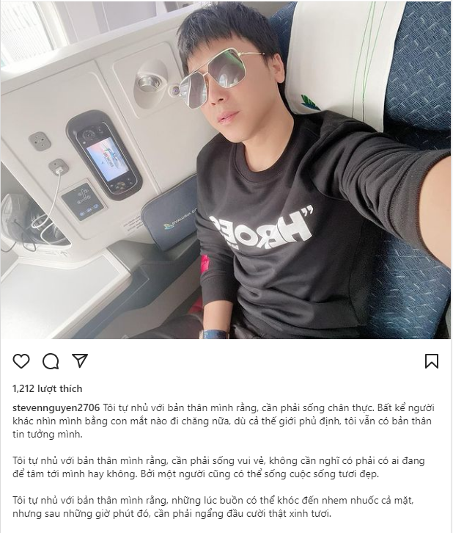Viewport: 453px width, 533px height.
Task: Click the seat control panel below the handset
Action: pos(83,202)
